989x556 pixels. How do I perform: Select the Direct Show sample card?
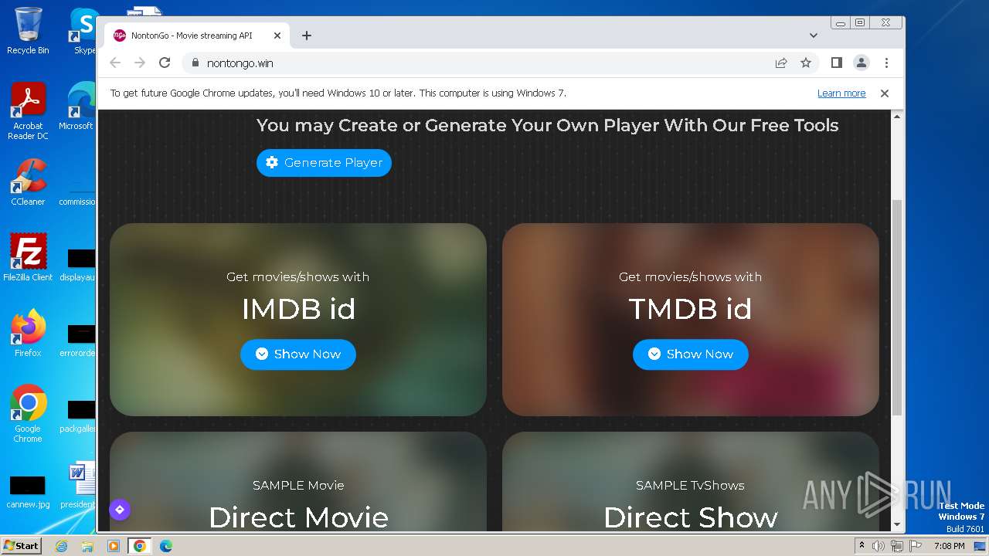click(x=691, y=483)
